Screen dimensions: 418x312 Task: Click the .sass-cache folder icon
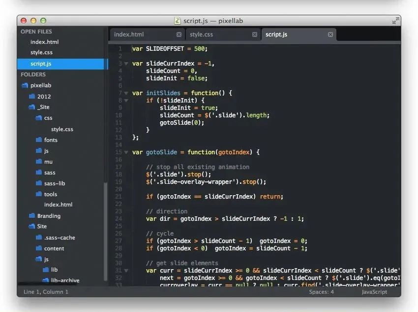pos(39,238)
